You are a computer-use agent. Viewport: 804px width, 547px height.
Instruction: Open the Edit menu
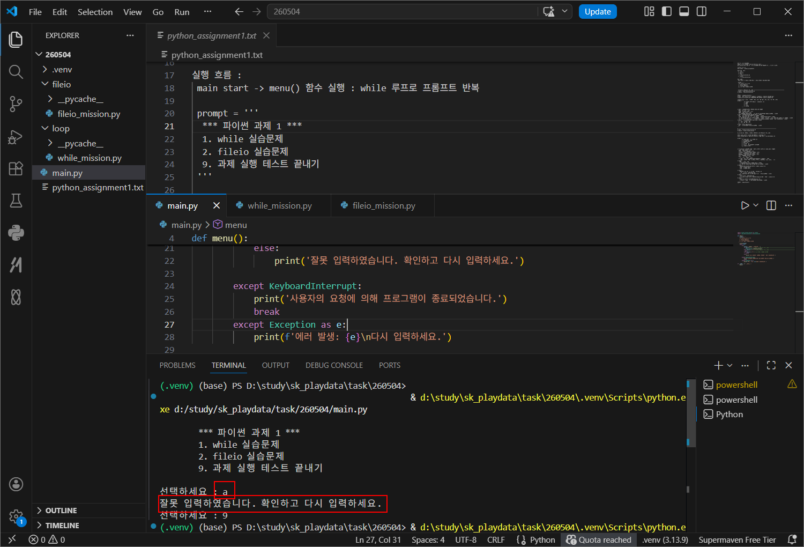click(59, 12)
